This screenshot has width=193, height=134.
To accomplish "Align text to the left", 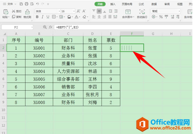I will (x=94, y=17).
